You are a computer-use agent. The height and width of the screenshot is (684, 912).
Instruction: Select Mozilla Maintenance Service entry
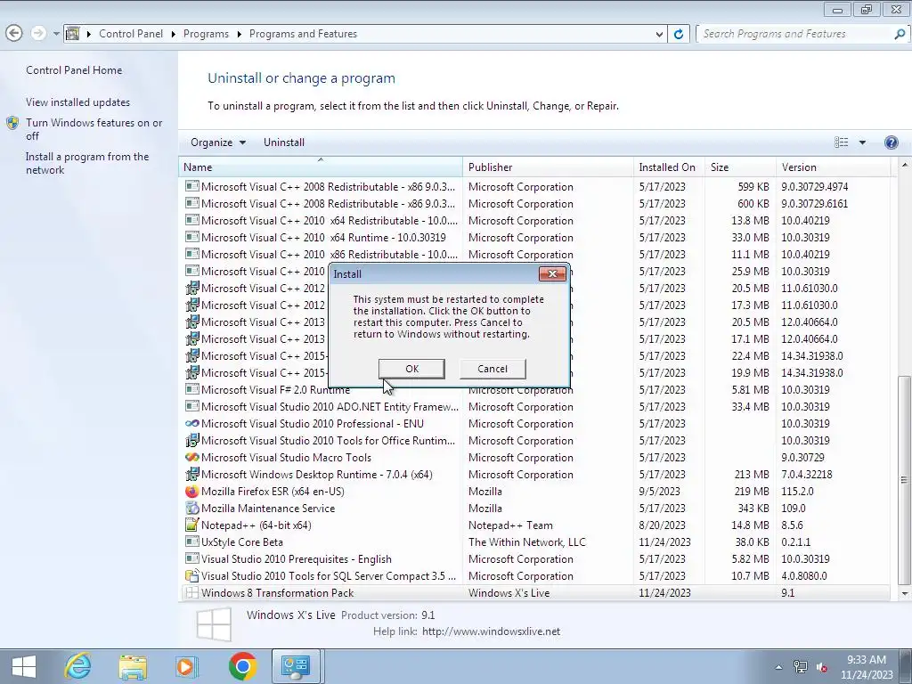534,509
